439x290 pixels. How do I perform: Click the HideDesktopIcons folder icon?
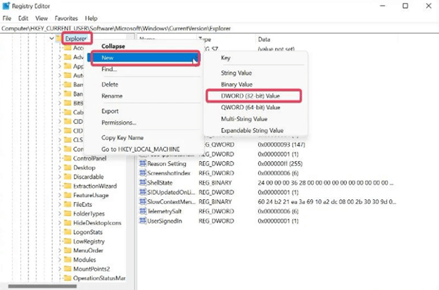pyautogui.click(x=68, y=223)
